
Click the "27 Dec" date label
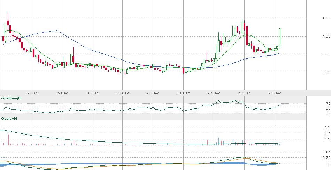(275, 93)
